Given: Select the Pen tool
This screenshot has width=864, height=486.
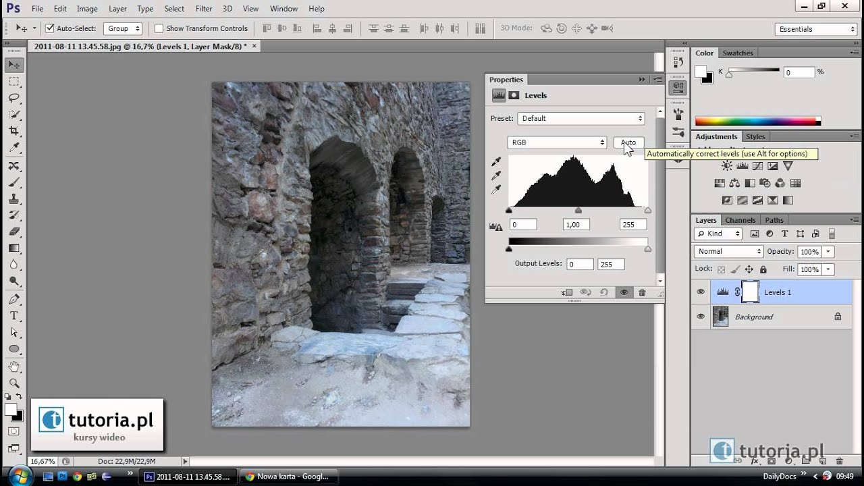Looking at the screenshot, I should pos(14,300).
